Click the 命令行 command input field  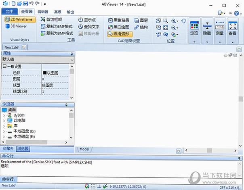pyautogui.click(x=129, y=180)
